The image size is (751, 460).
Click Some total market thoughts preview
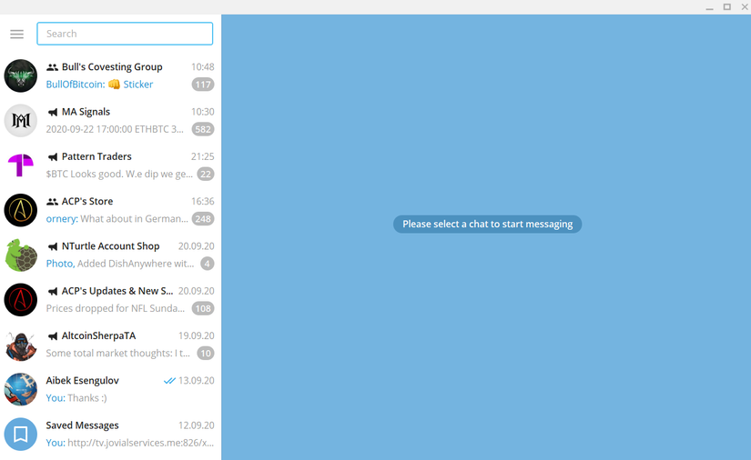(x=117, y=354)
